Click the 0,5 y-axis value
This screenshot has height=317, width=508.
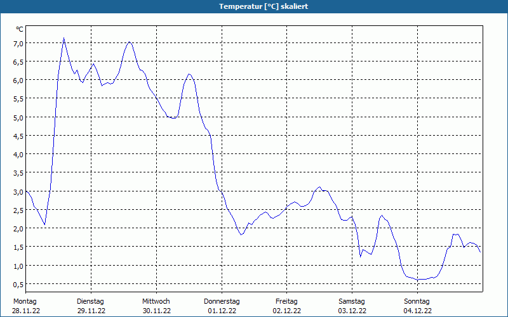[18, 285]
